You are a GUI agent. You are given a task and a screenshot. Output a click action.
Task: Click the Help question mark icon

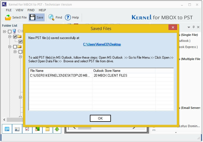[68, 17]
